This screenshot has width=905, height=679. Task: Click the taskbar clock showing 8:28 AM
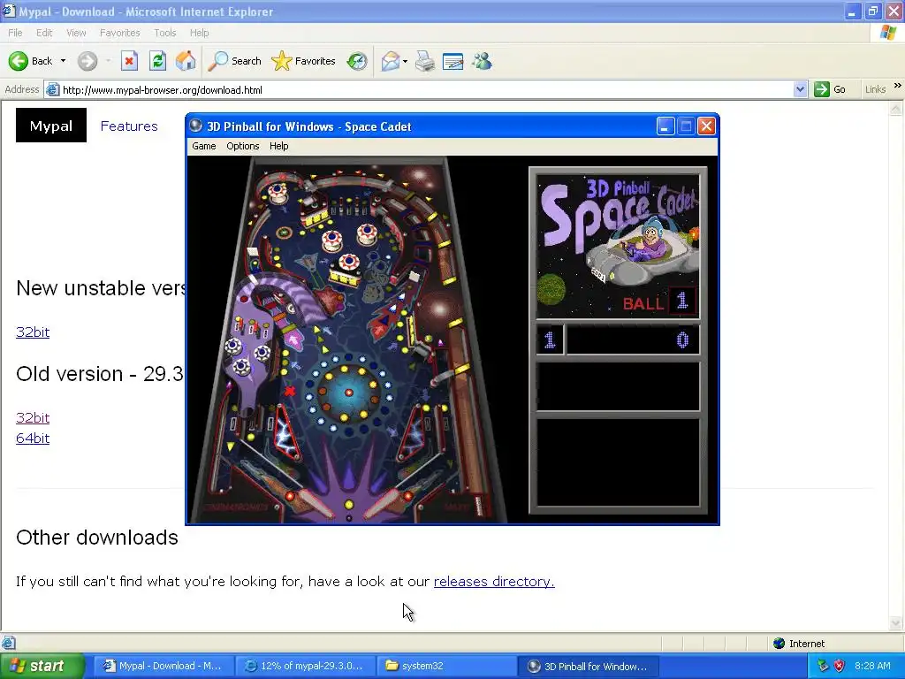[872, 666]
